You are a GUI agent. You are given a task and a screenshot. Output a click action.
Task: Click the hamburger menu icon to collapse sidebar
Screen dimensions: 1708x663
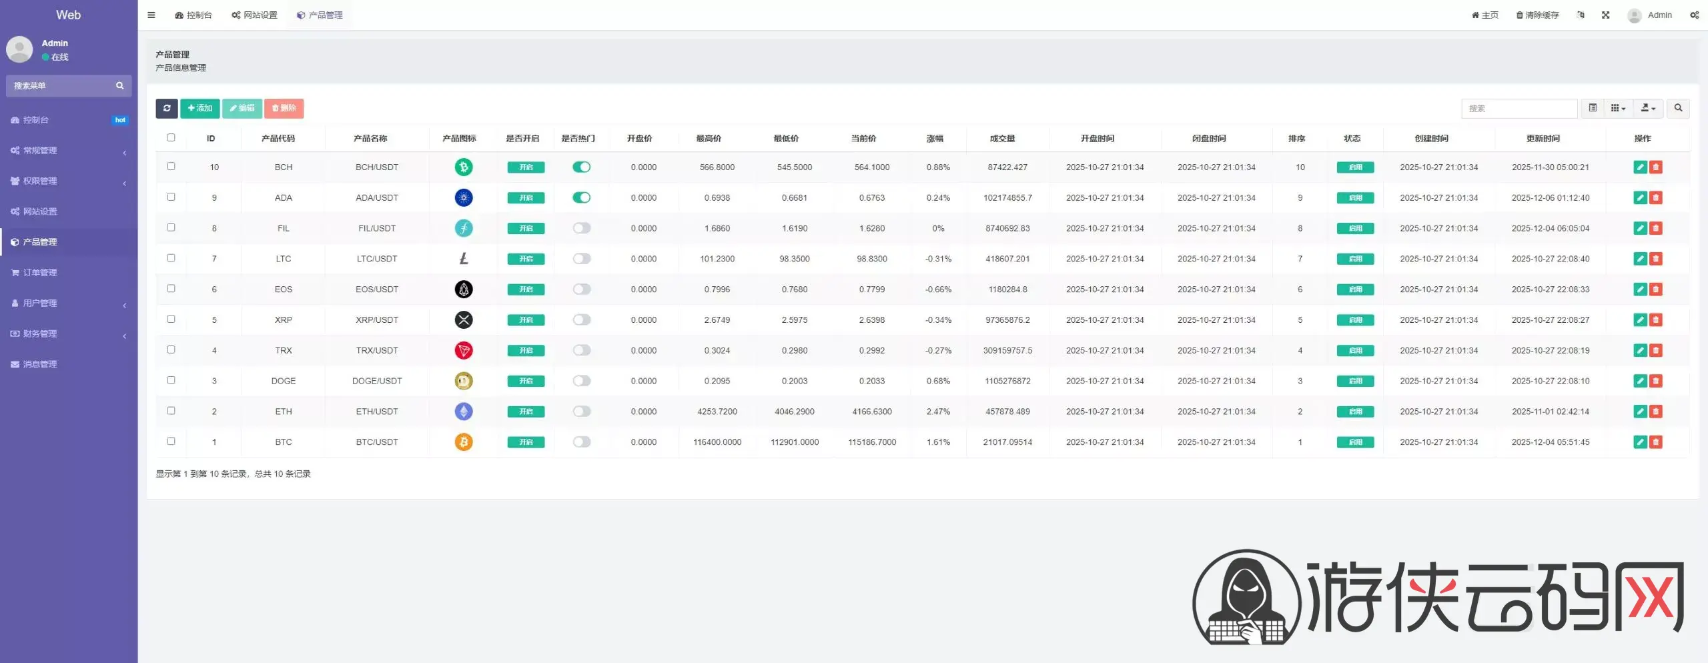point(151,15)
